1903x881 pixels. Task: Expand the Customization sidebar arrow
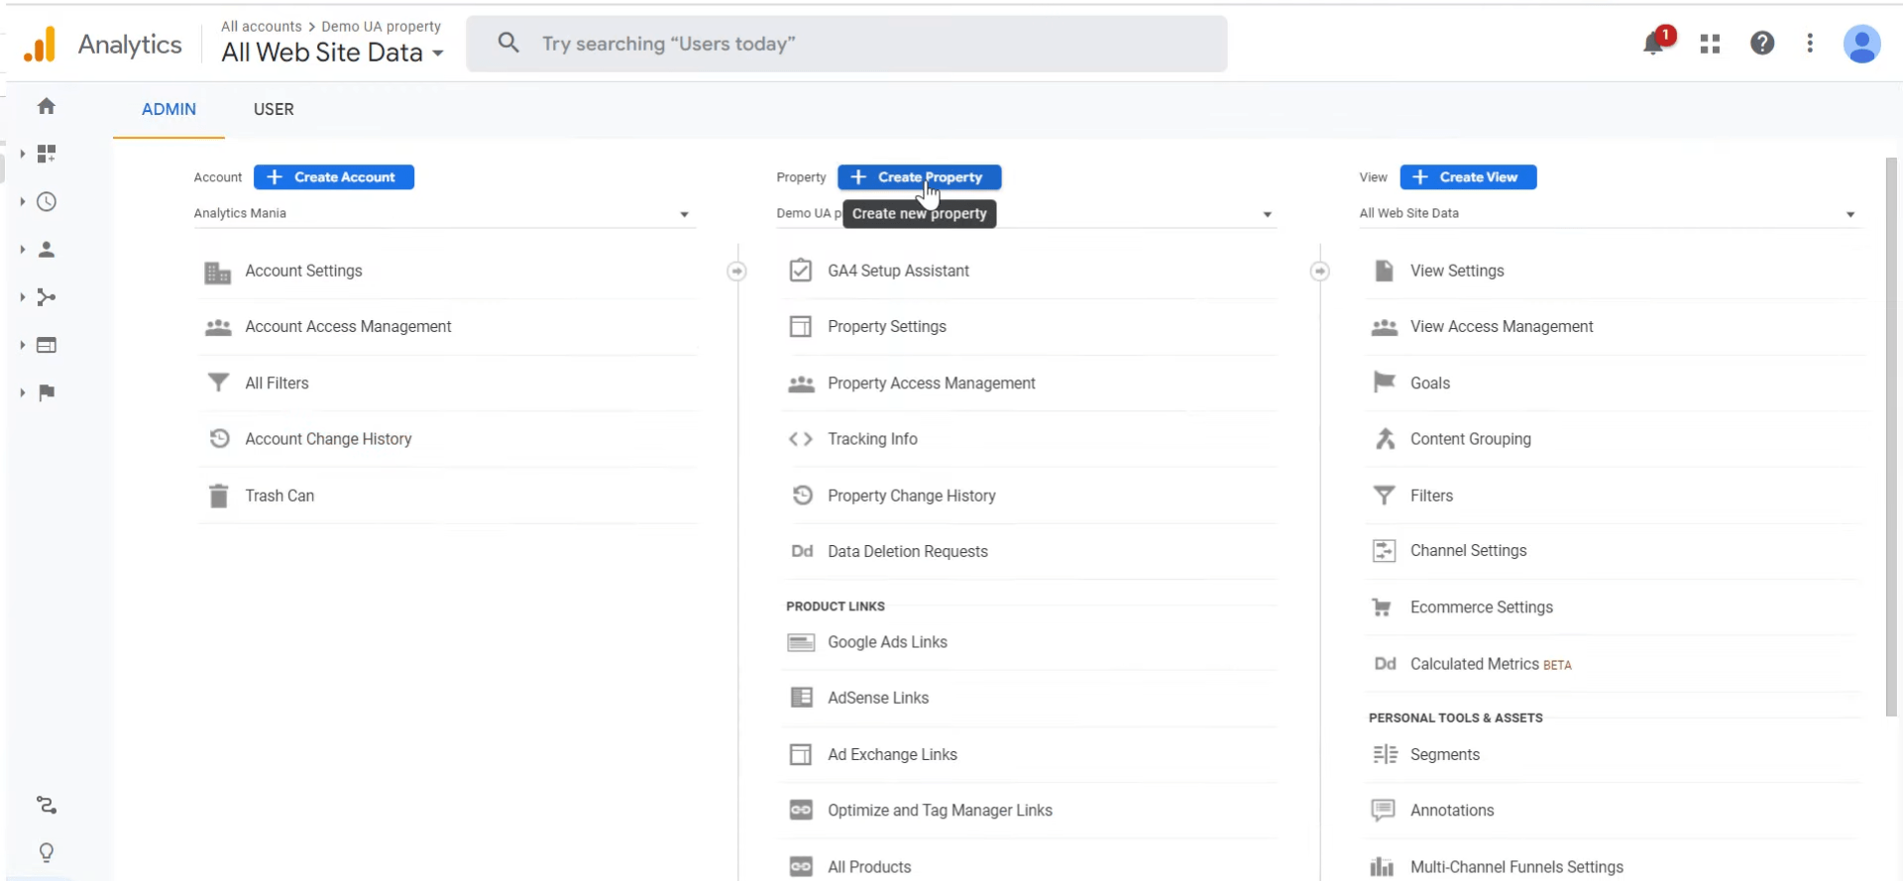22,154
